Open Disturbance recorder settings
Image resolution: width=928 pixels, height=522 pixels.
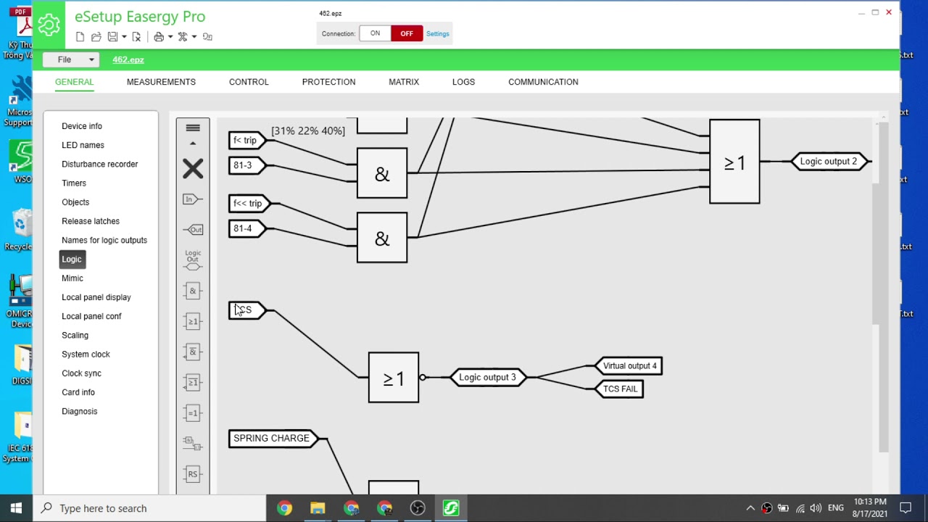click(99, 164)
